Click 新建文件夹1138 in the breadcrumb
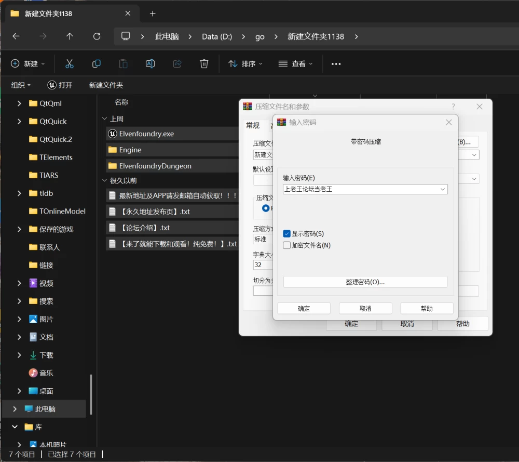 click(316, 36)
